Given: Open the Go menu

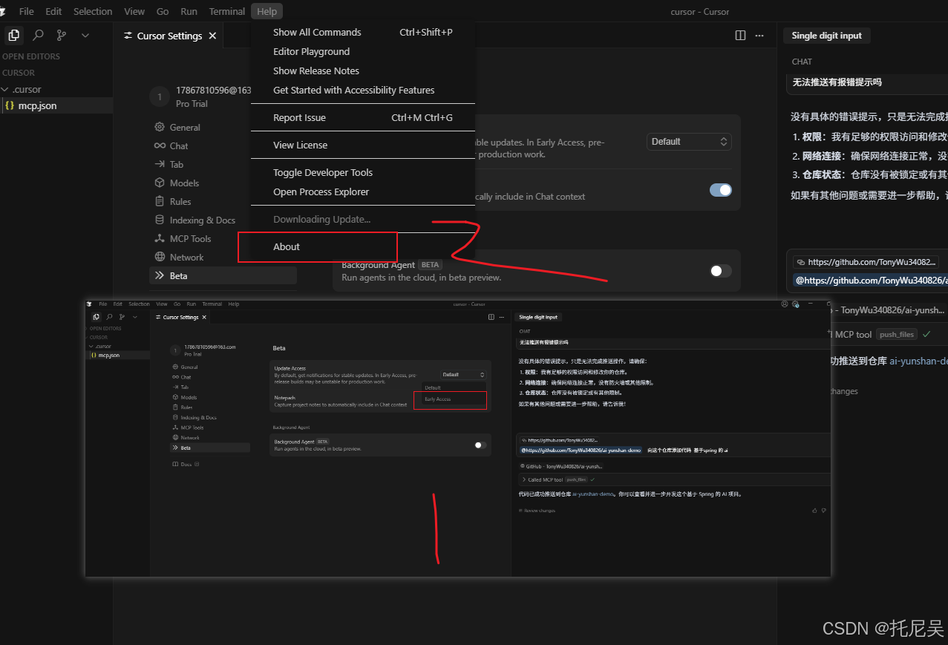Looking at the screenshot, I should [163, 11].
